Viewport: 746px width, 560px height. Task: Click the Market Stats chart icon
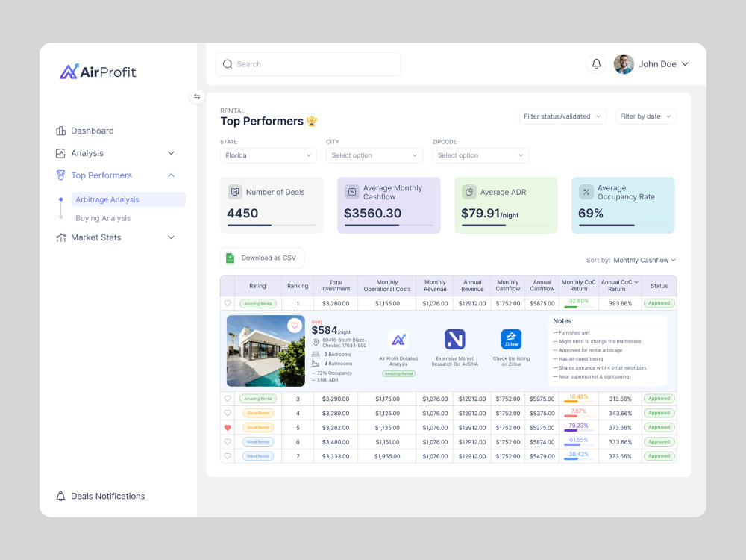click(x=60, y=237)
